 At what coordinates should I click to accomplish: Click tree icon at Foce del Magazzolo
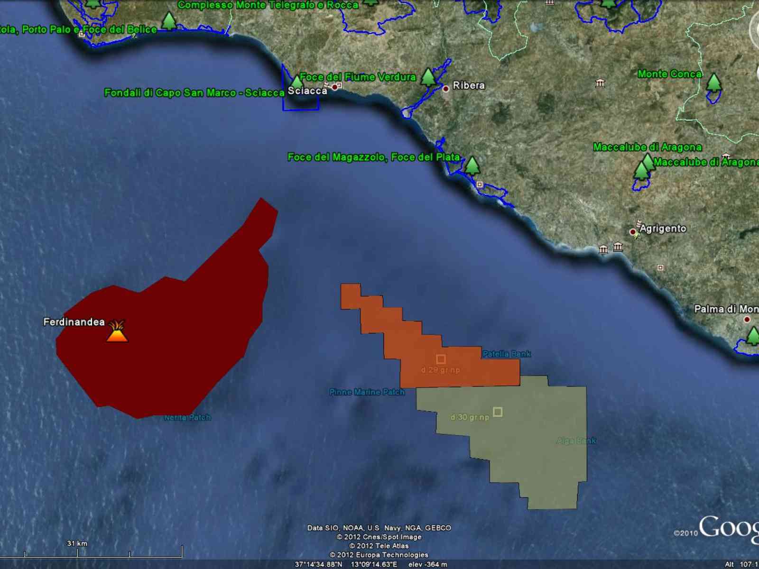tap(472, 165)
